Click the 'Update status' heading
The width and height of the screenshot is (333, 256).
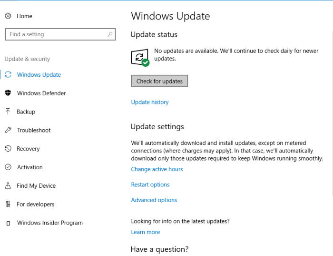click(154, 34)
